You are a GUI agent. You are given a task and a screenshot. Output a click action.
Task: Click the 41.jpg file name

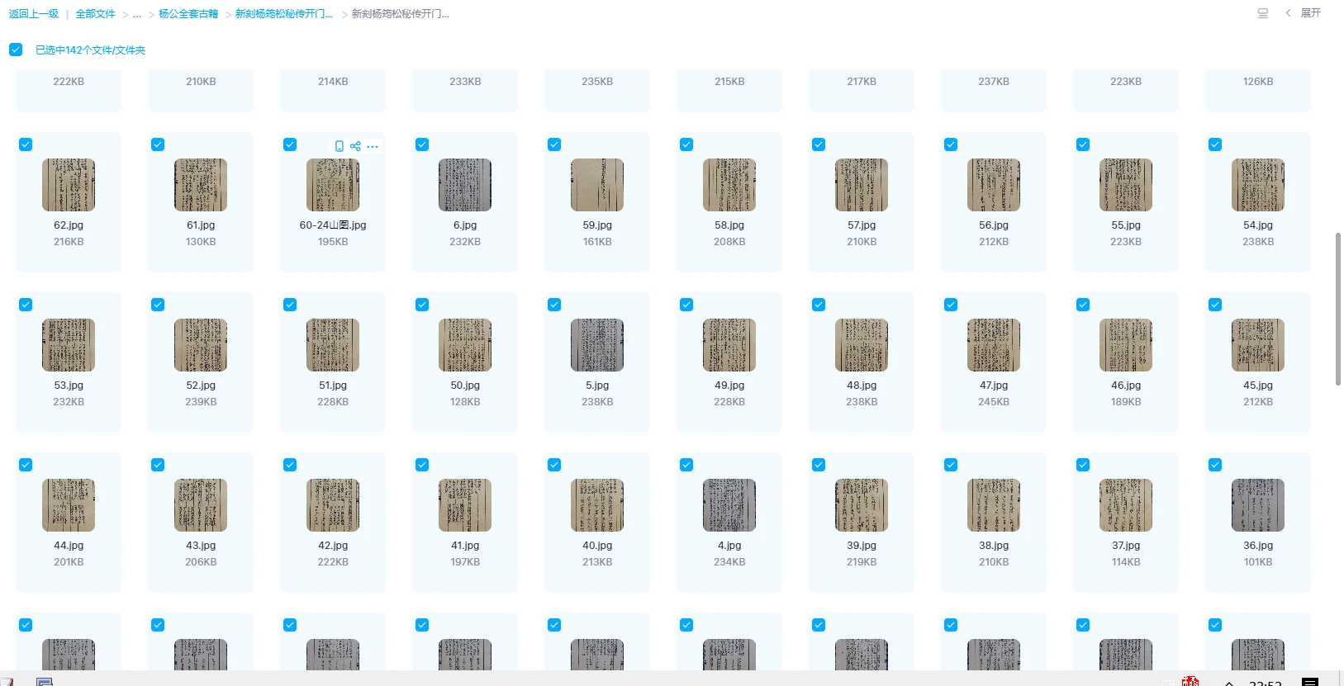pyautogui.click(x=465, y=546)
